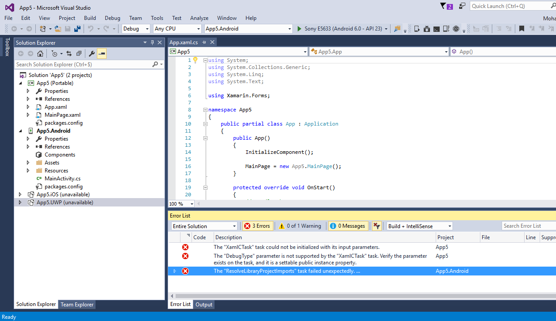Screen dimensions: 556x321
Task: Close the App.xaml.cs editor tab
Action: tap(212, 42)
